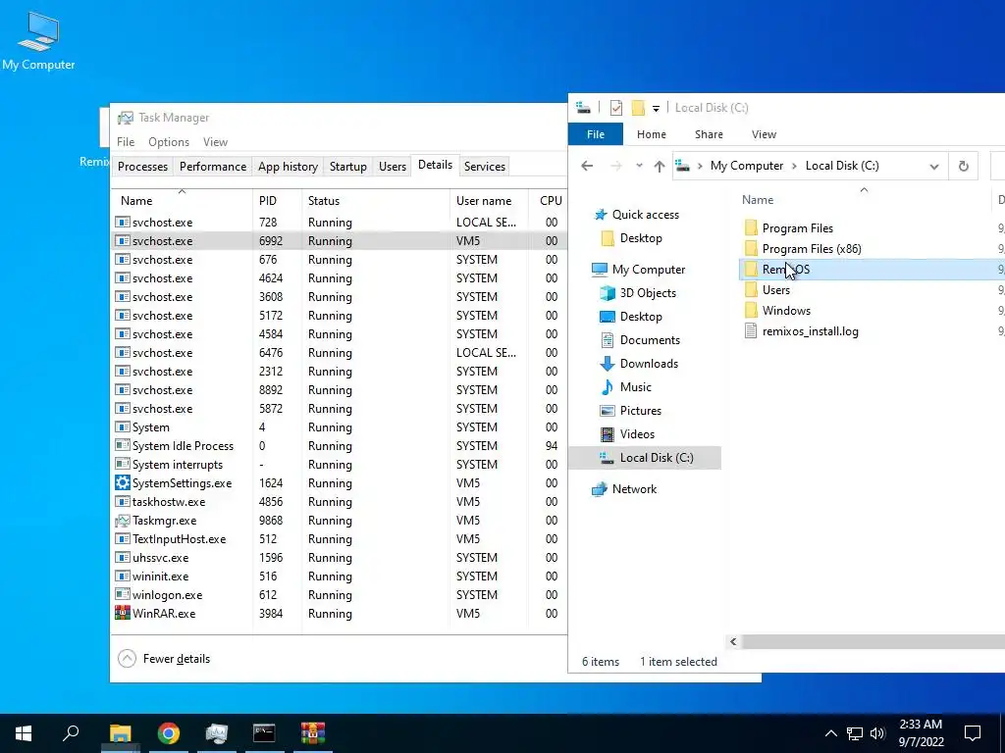Viewport: 1005px width, 753px height.
Task: Sort processes by Status column
Action: pos(376,200)
